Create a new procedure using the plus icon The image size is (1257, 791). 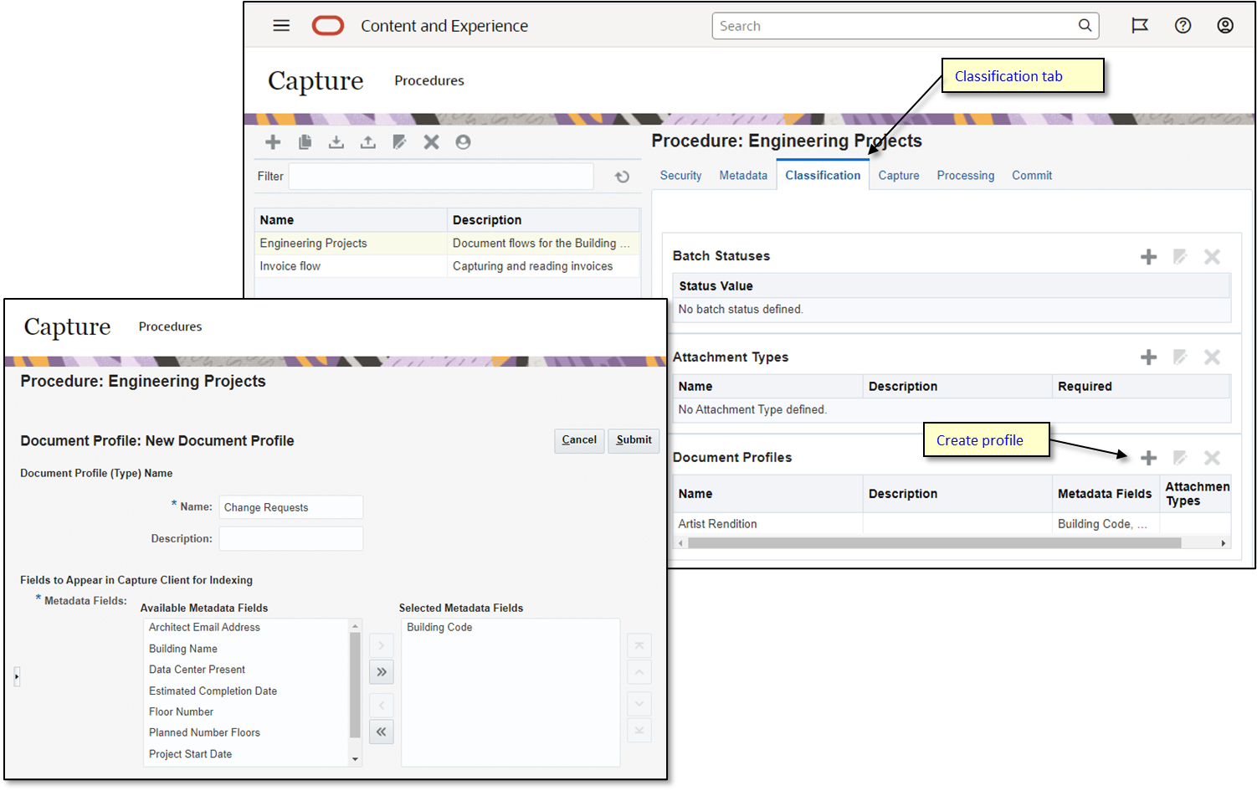272,141
